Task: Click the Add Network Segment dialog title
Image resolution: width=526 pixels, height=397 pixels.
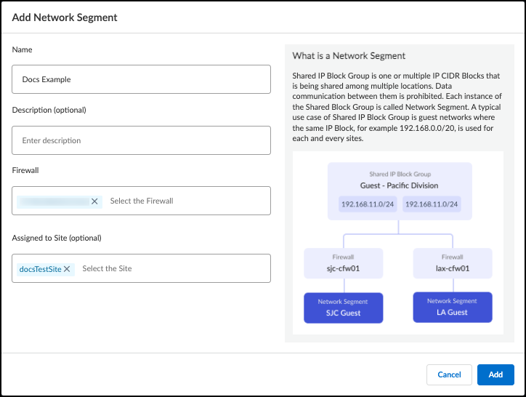Action: [x=65, y=17]
